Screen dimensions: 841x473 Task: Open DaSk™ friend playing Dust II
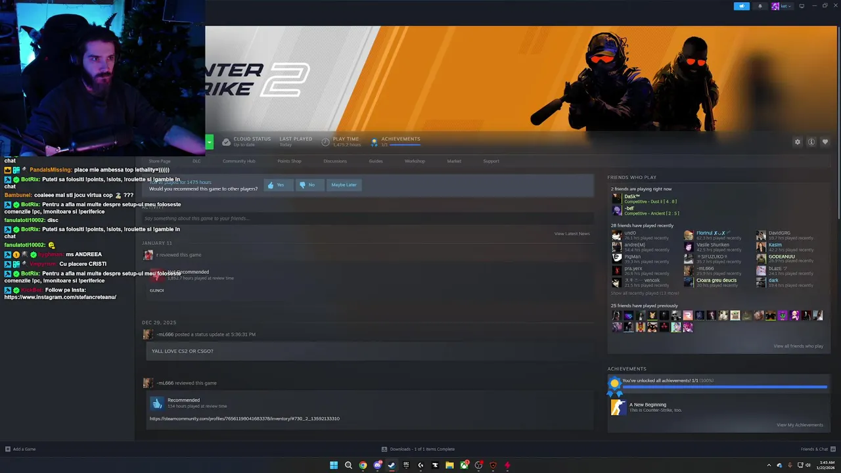coord(644,198)
